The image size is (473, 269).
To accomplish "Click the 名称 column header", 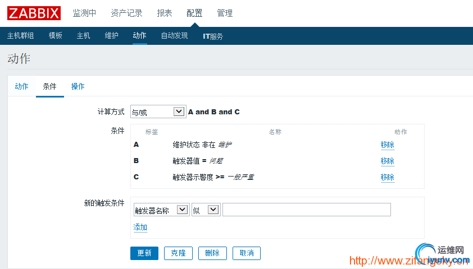I will pos(275,132).
